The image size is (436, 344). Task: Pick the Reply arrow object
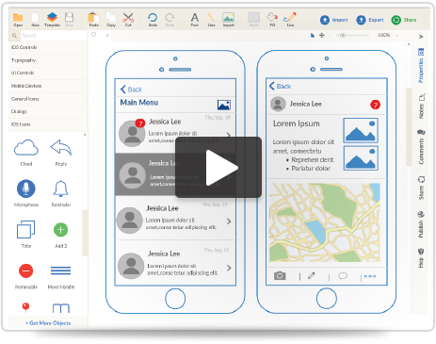pos(61,148)
